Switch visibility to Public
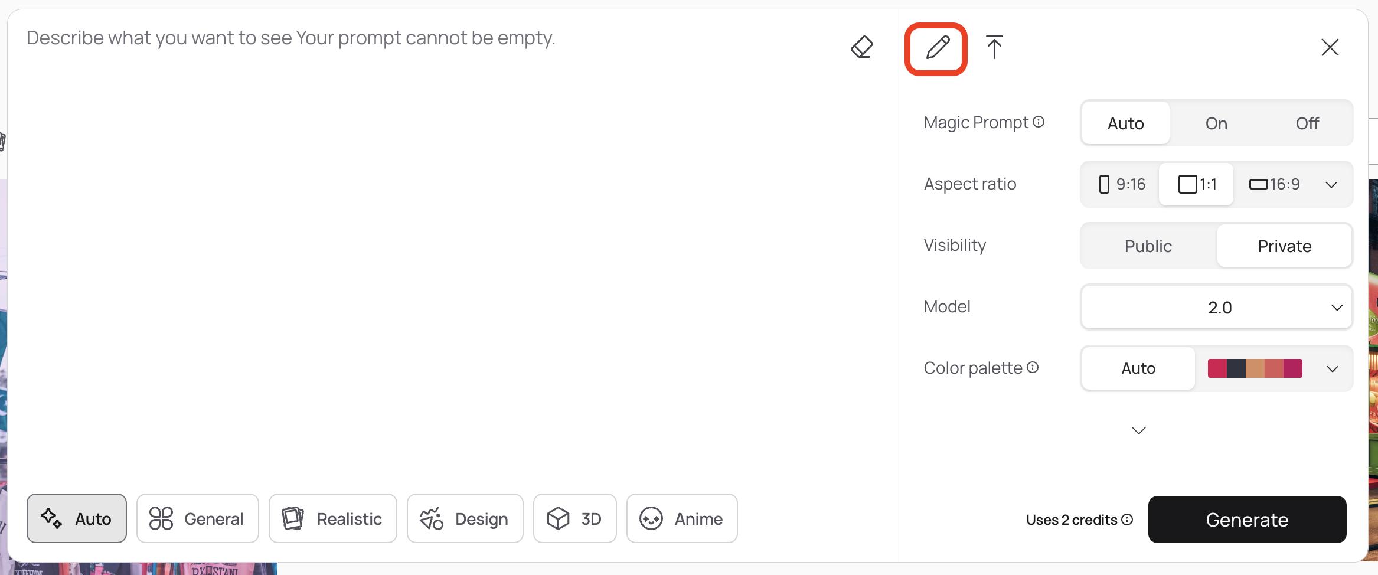The image size is (1378, 575). (x=1148, y=246)
